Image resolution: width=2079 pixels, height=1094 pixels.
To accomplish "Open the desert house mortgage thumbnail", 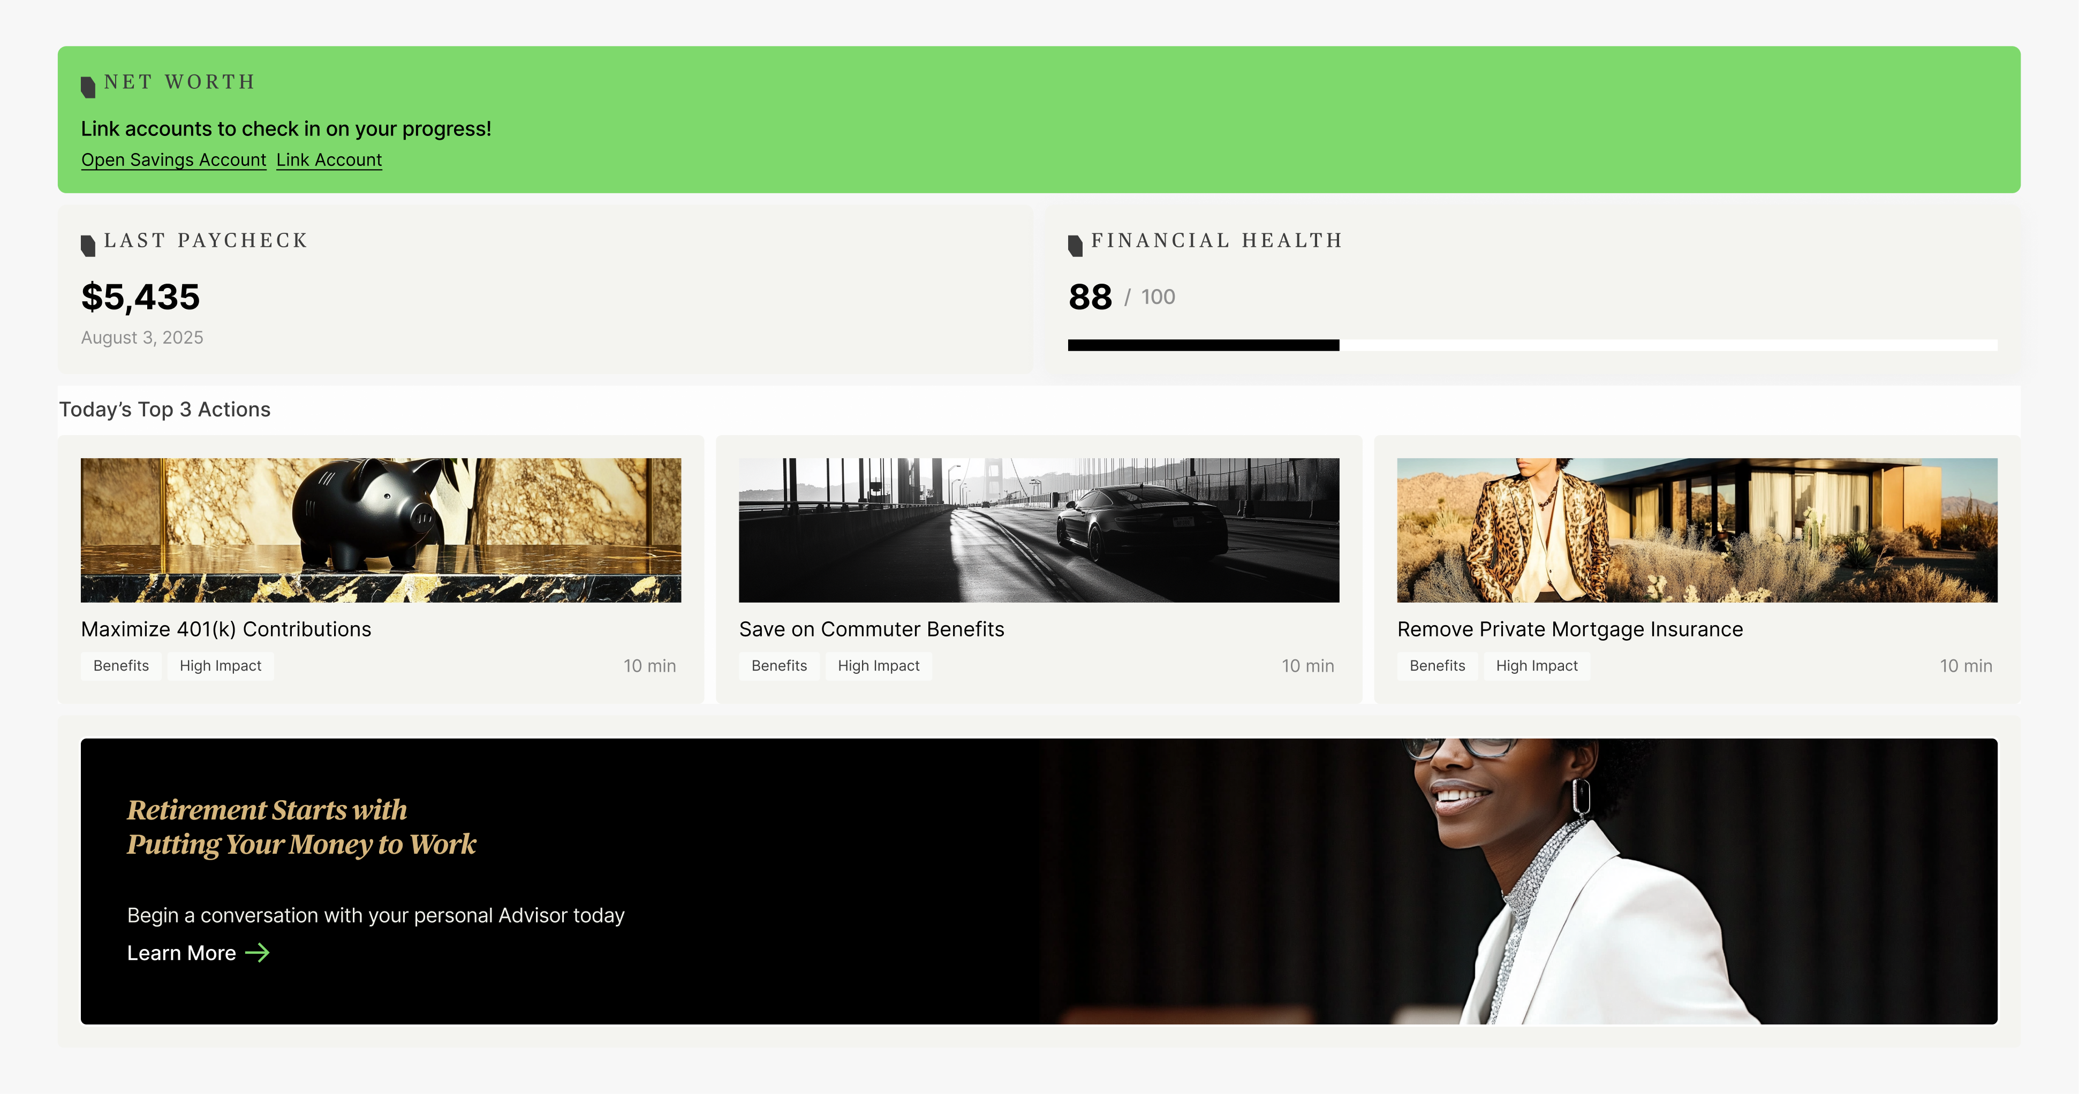I will [x=1697, y=530].
